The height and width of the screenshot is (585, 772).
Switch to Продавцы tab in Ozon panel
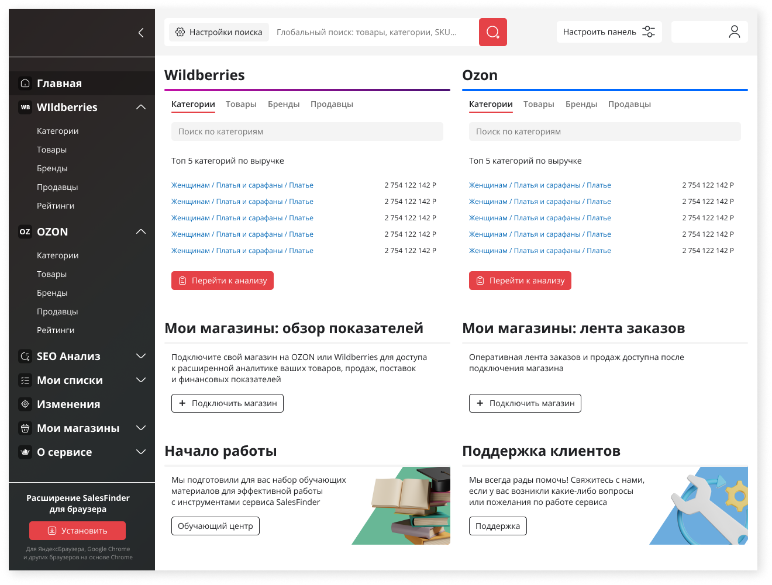tap(629, 104)
